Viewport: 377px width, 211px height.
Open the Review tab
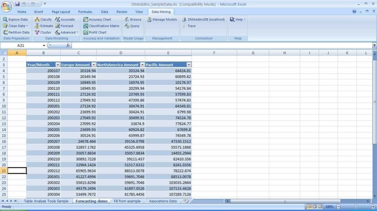121,12
